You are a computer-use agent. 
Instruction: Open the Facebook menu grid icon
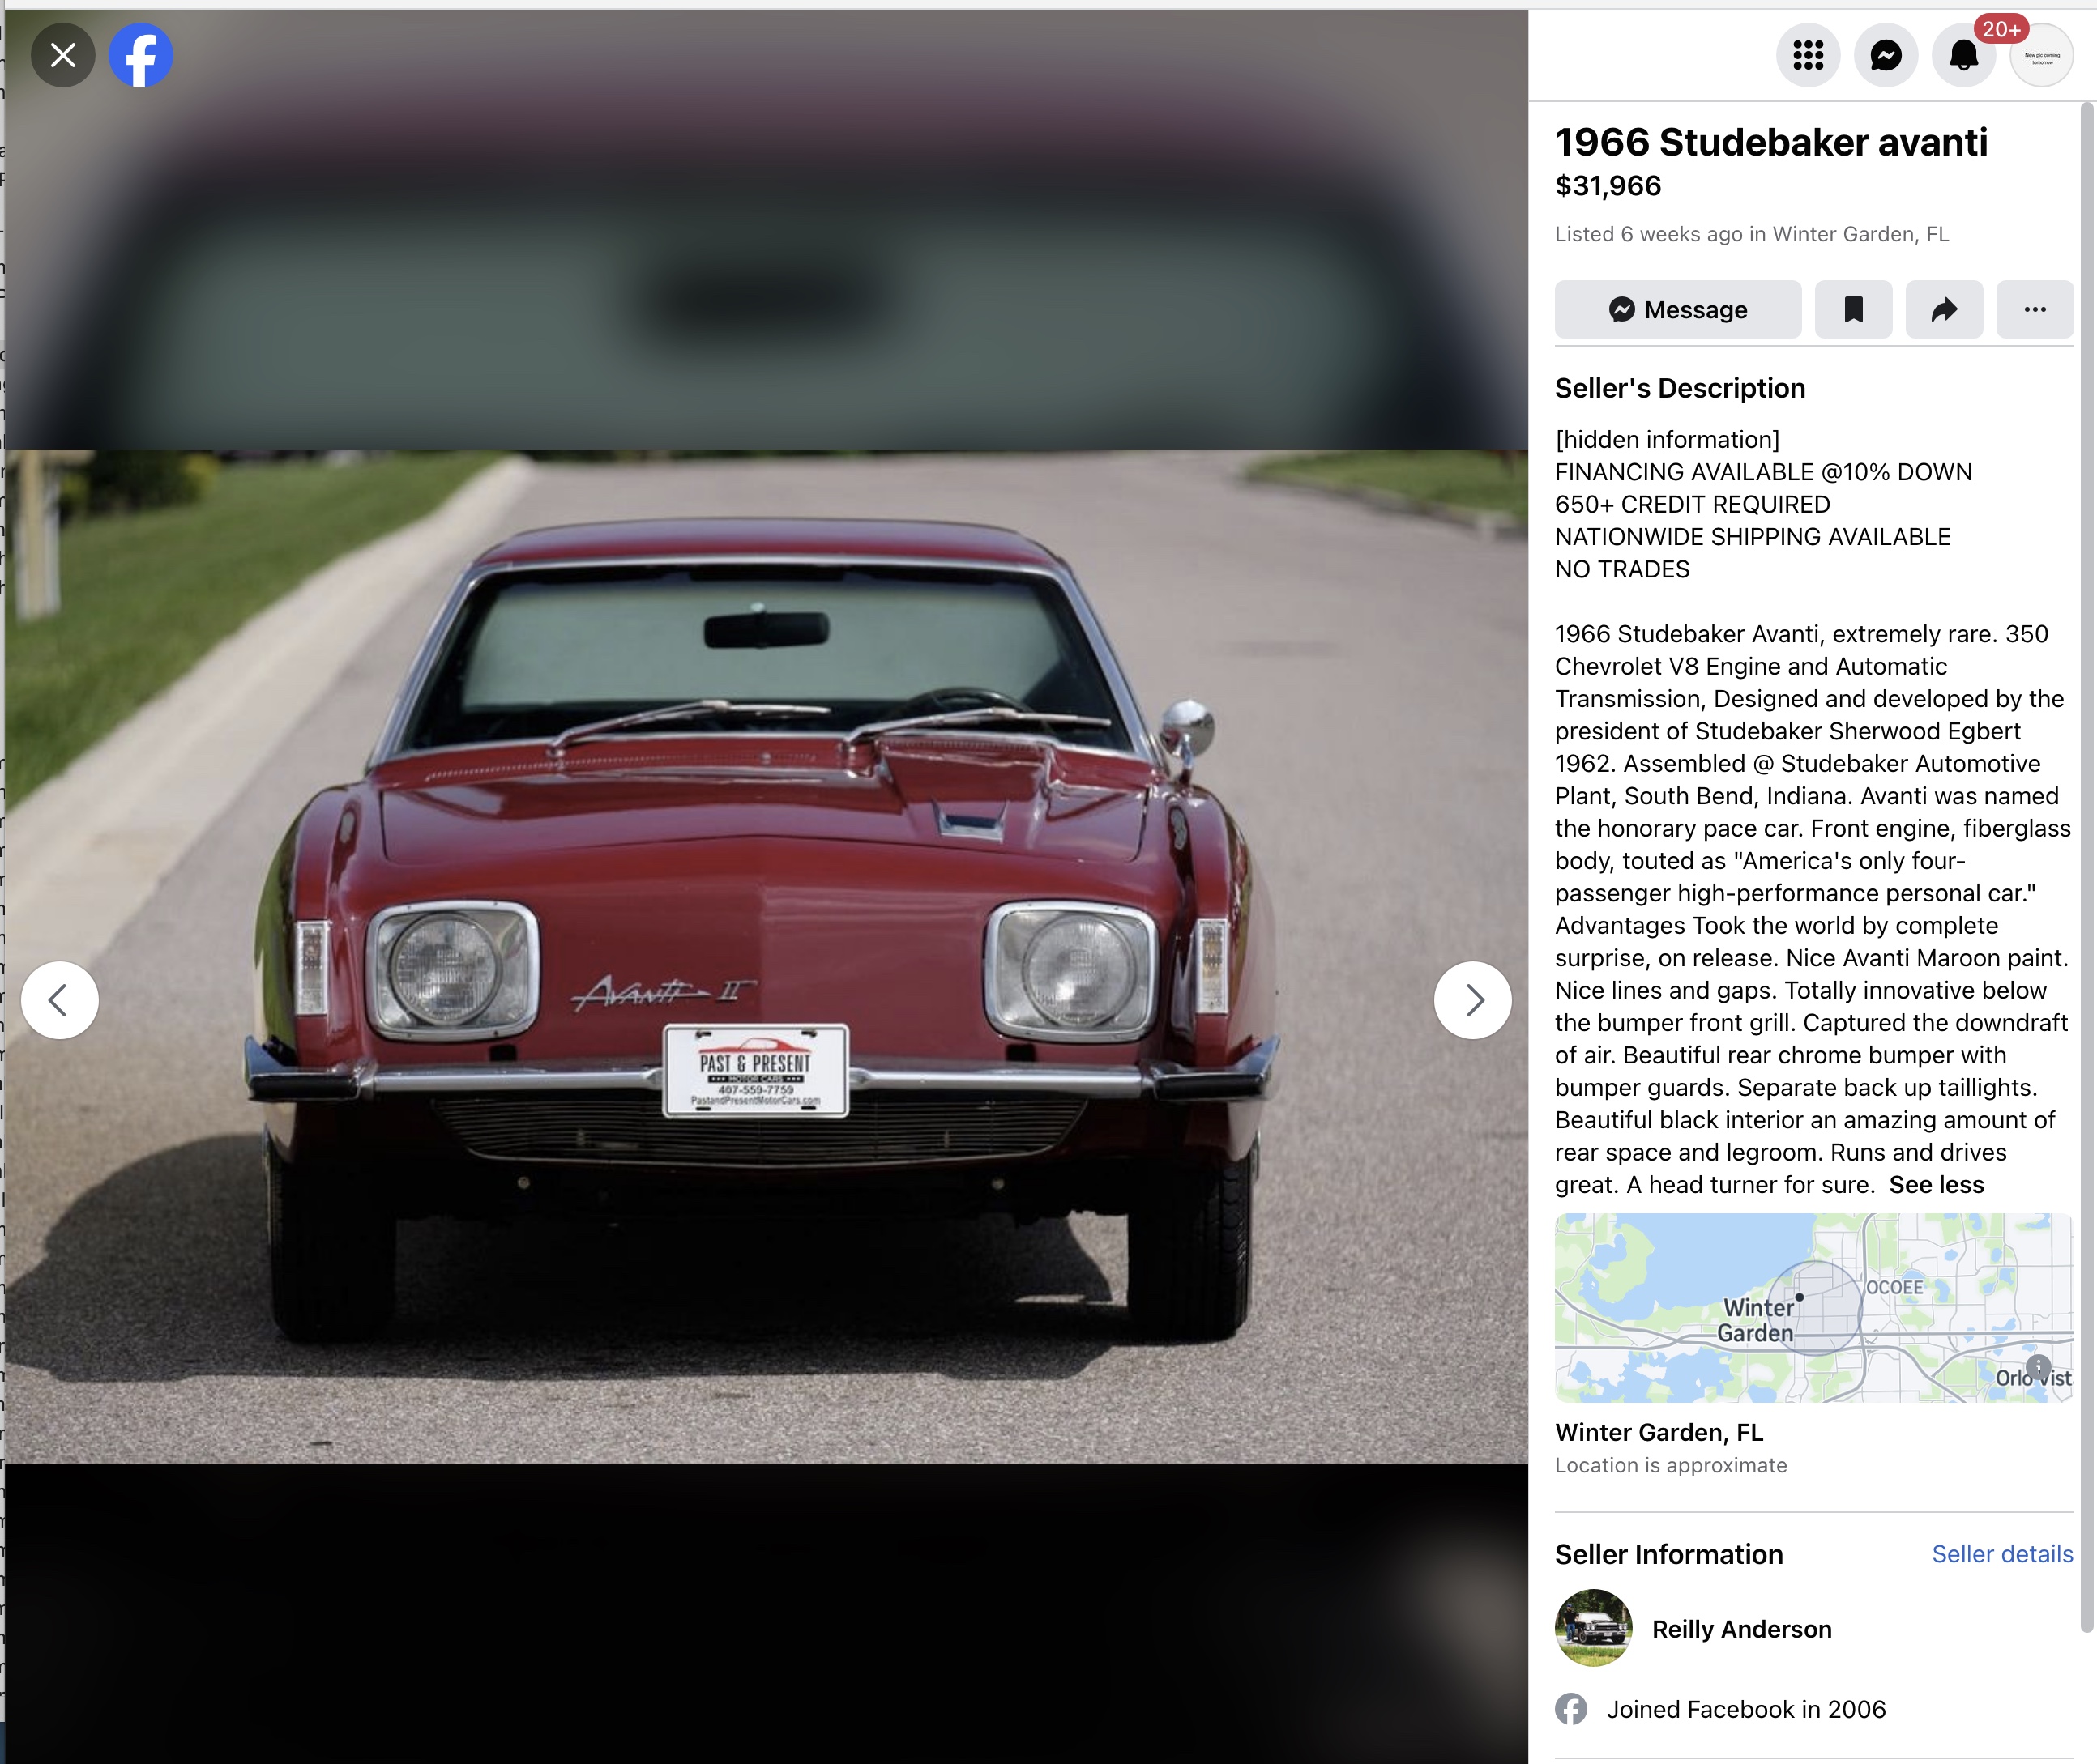1808,55
